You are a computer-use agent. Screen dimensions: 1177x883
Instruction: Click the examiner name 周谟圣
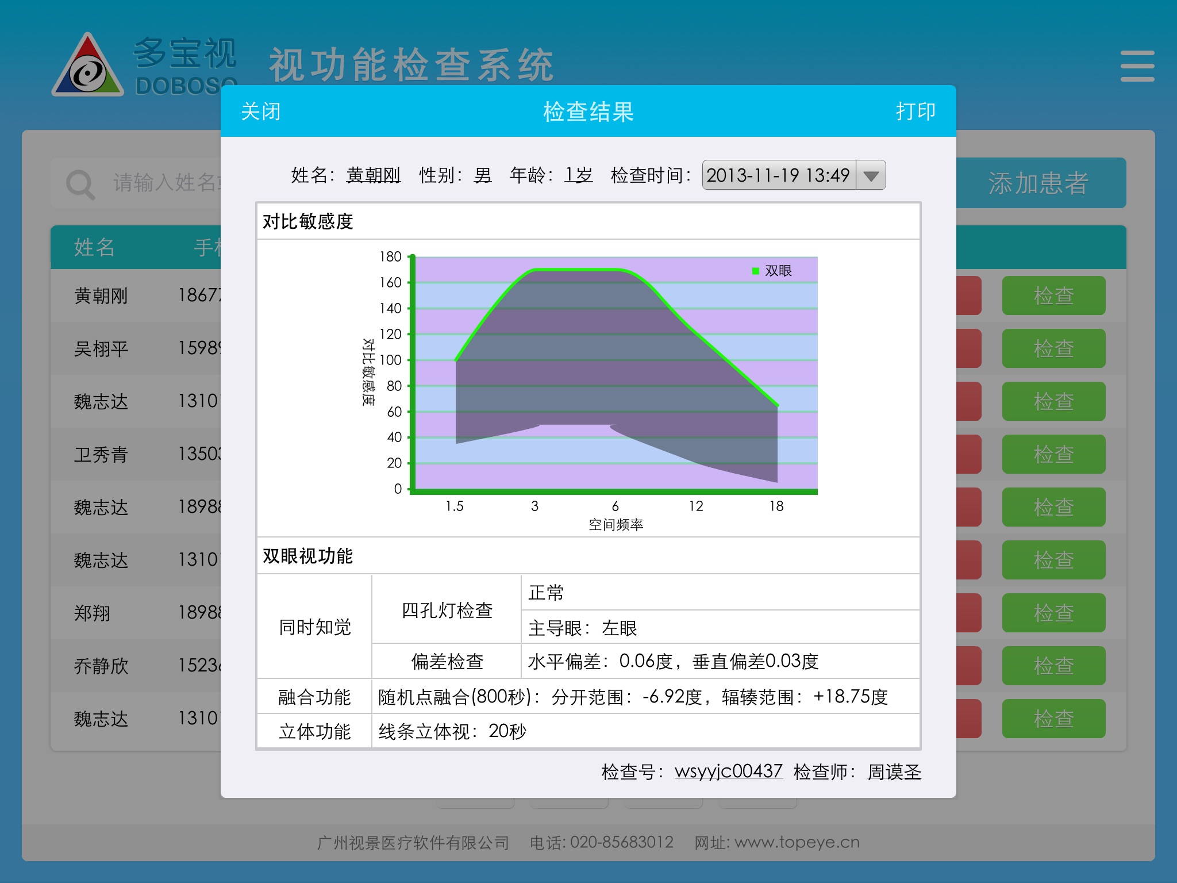pos(894,771)
